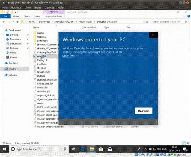The height and width of the screenshot is (157, 191).
Task: Switch to details view layout icon
Action: point(184,143)
